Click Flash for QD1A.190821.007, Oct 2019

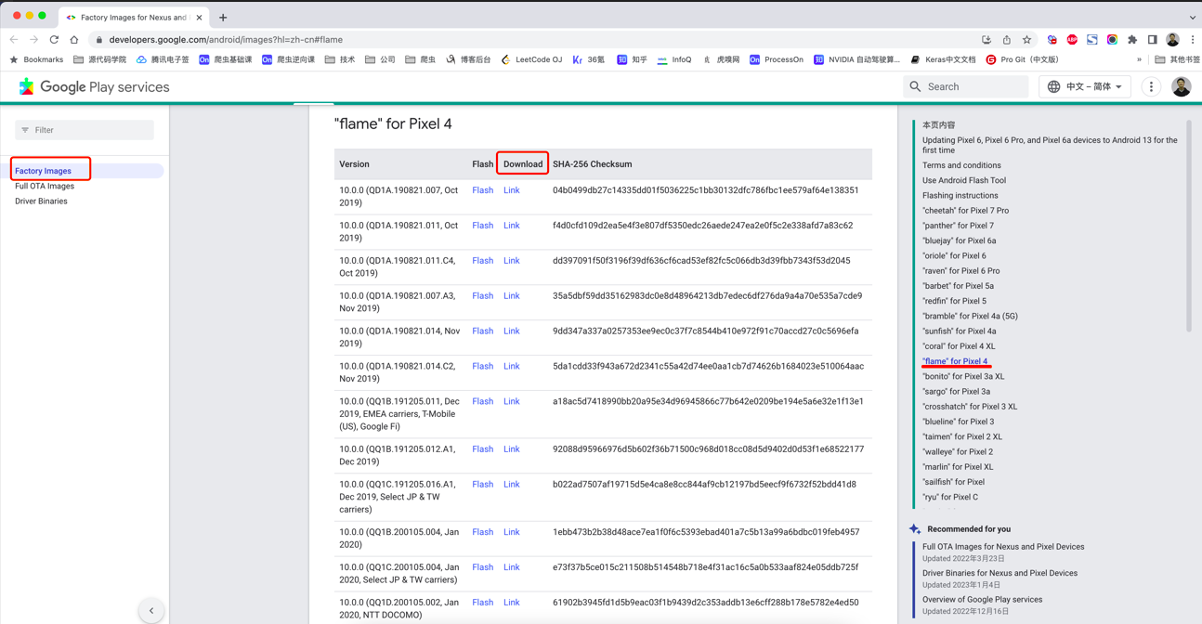(482, 190)
